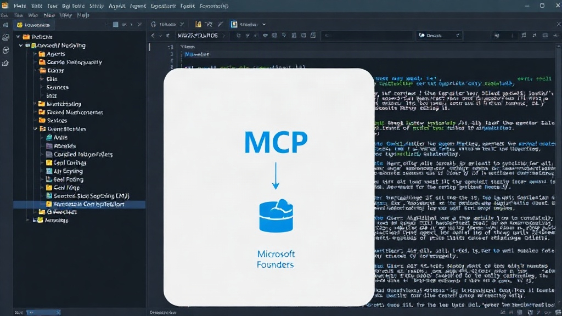Click the leftmost icon of the editor toolbar tab

coord(154,24)
